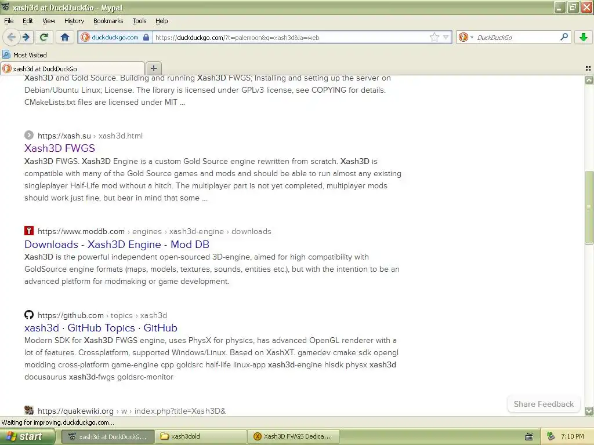Open xash3d · GitHub Topics · GitHub link
Image resolution: width=594 pixels, height=445 pixels.
point(101,328)
